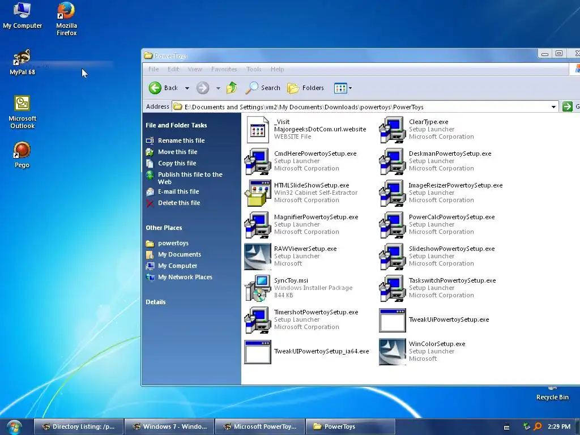The height and width of the screenshot is (435, 580).
Task: Launch the Mozilla Firefox desktop shortcut
Action: pos(66,19)
